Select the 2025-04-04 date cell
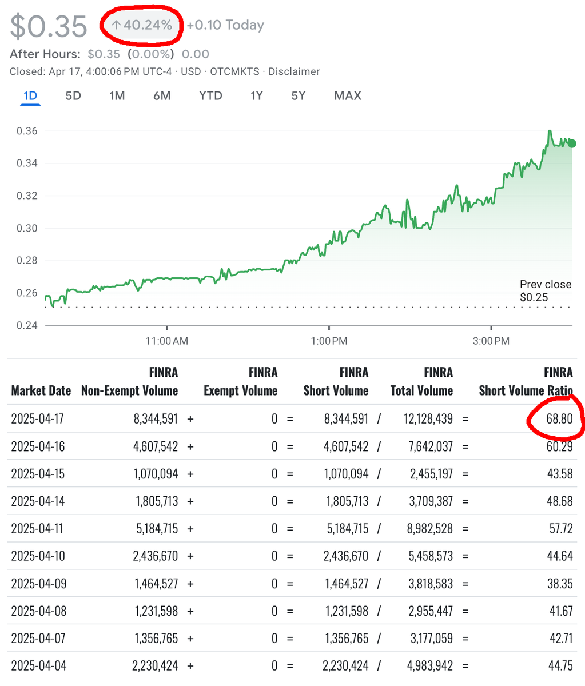Image resolution: width=585 pixels, height=686 pixels. pyautogui.click(x=38, y=666)
